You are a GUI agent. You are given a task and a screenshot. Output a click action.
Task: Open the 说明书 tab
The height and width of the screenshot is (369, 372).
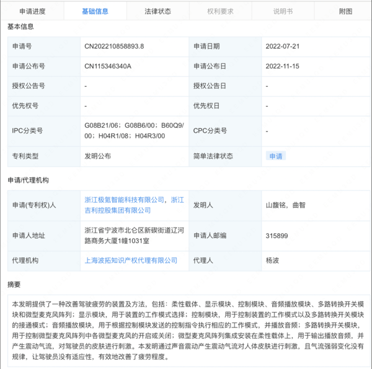(283, 11)
